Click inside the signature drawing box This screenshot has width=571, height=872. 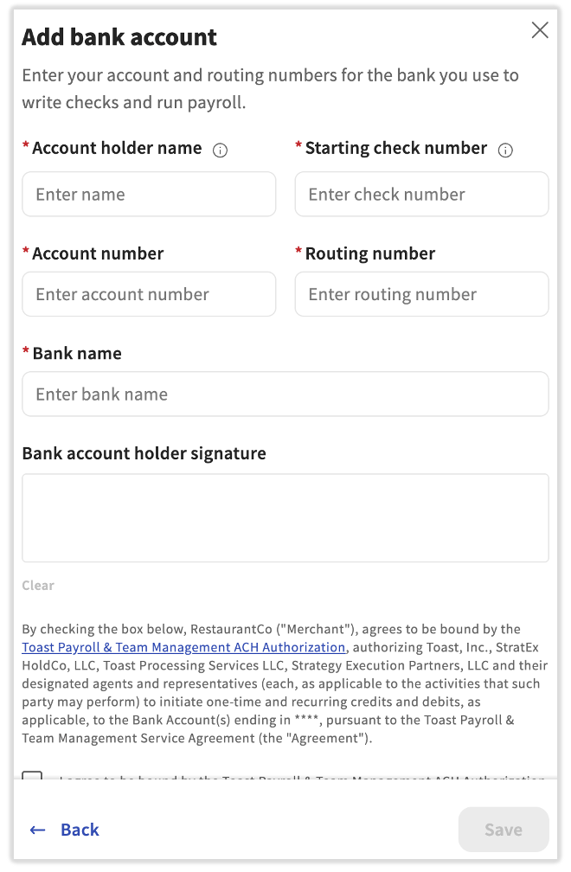(x=285, y=517)
